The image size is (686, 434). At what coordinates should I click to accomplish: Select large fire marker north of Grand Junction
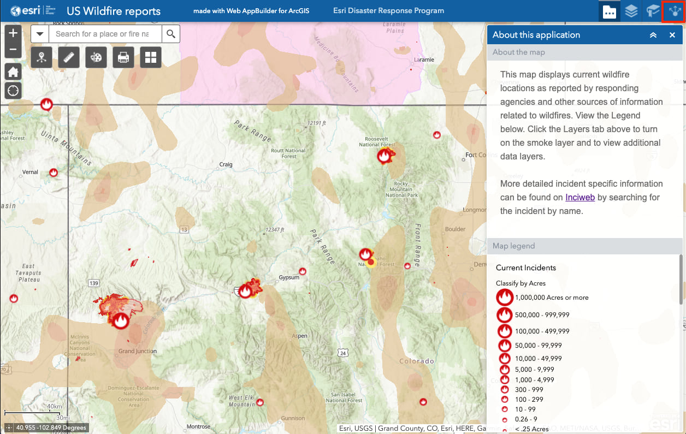pyautogui.click(x=121, y=320)
